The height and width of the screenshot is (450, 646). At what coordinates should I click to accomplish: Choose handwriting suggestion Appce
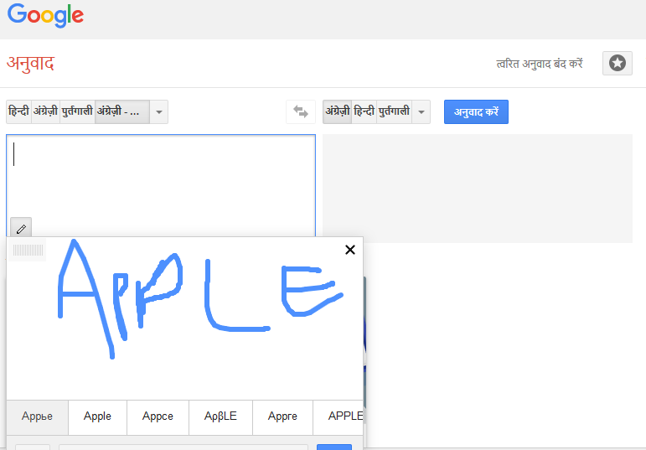158,416
